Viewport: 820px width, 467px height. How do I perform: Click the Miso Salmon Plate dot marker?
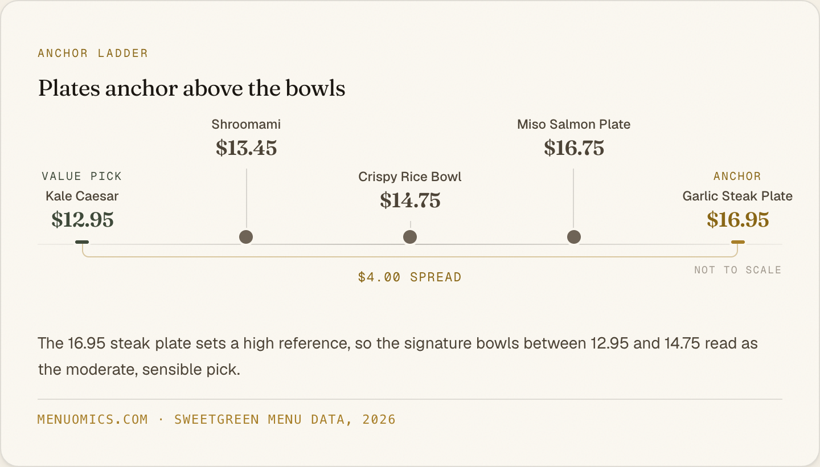[x=574, y=237]
